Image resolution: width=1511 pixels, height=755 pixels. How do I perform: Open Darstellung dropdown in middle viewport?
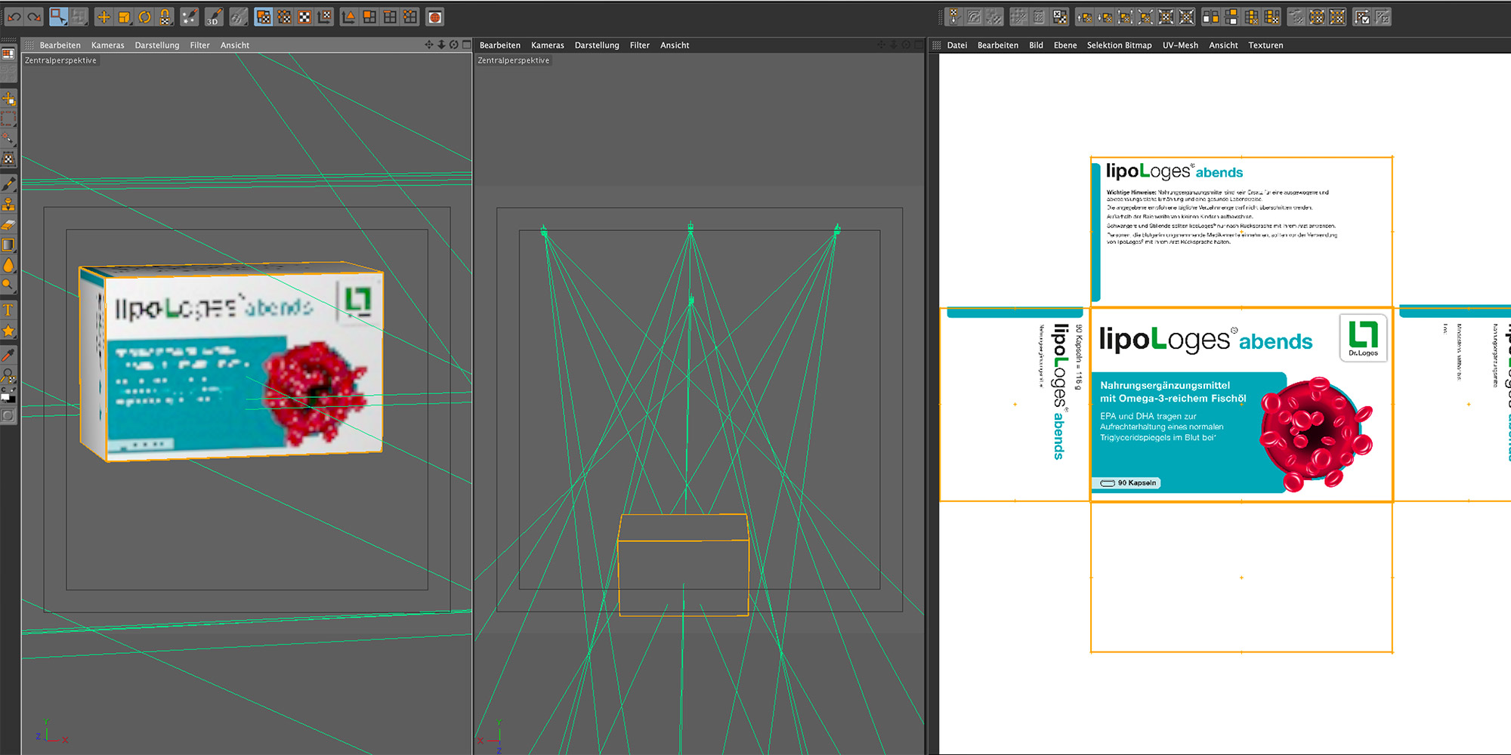596,45
